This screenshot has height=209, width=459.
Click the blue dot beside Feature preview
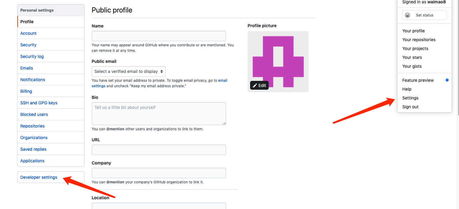[447, 80]
